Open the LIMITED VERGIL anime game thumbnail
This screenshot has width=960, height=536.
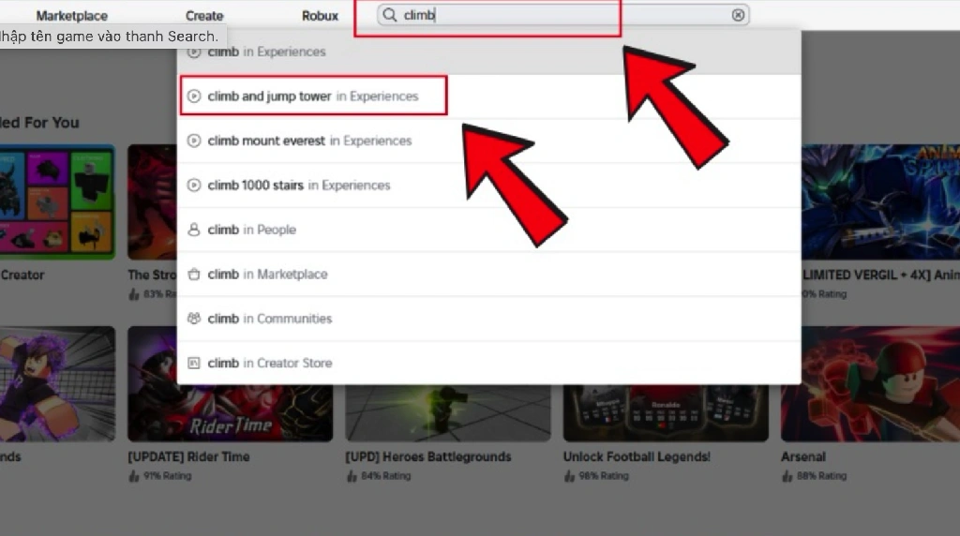(x=880, y=201)
